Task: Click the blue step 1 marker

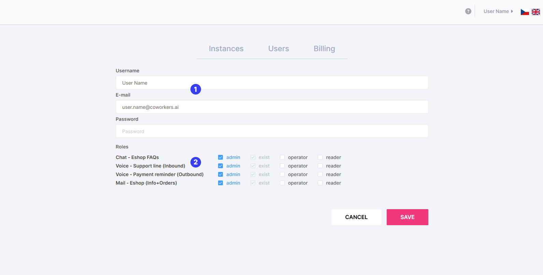Action: [x=196, y=89]
